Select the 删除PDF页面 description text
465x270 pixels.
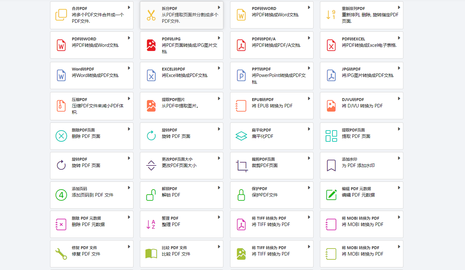click(86, 136)
